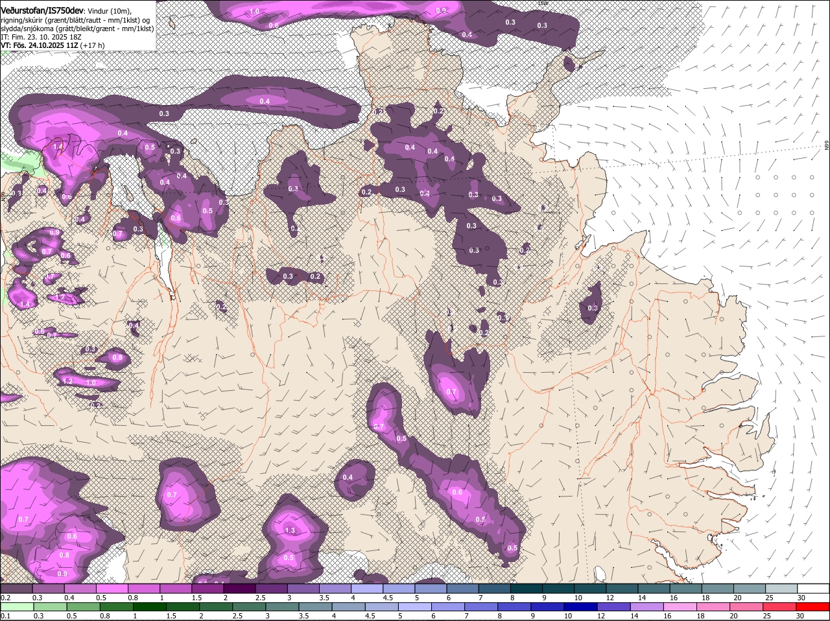Select the 3.5–4 swatch in the upper legend row
This screenshot has width=830, height=621.
[x=335, y=589]
